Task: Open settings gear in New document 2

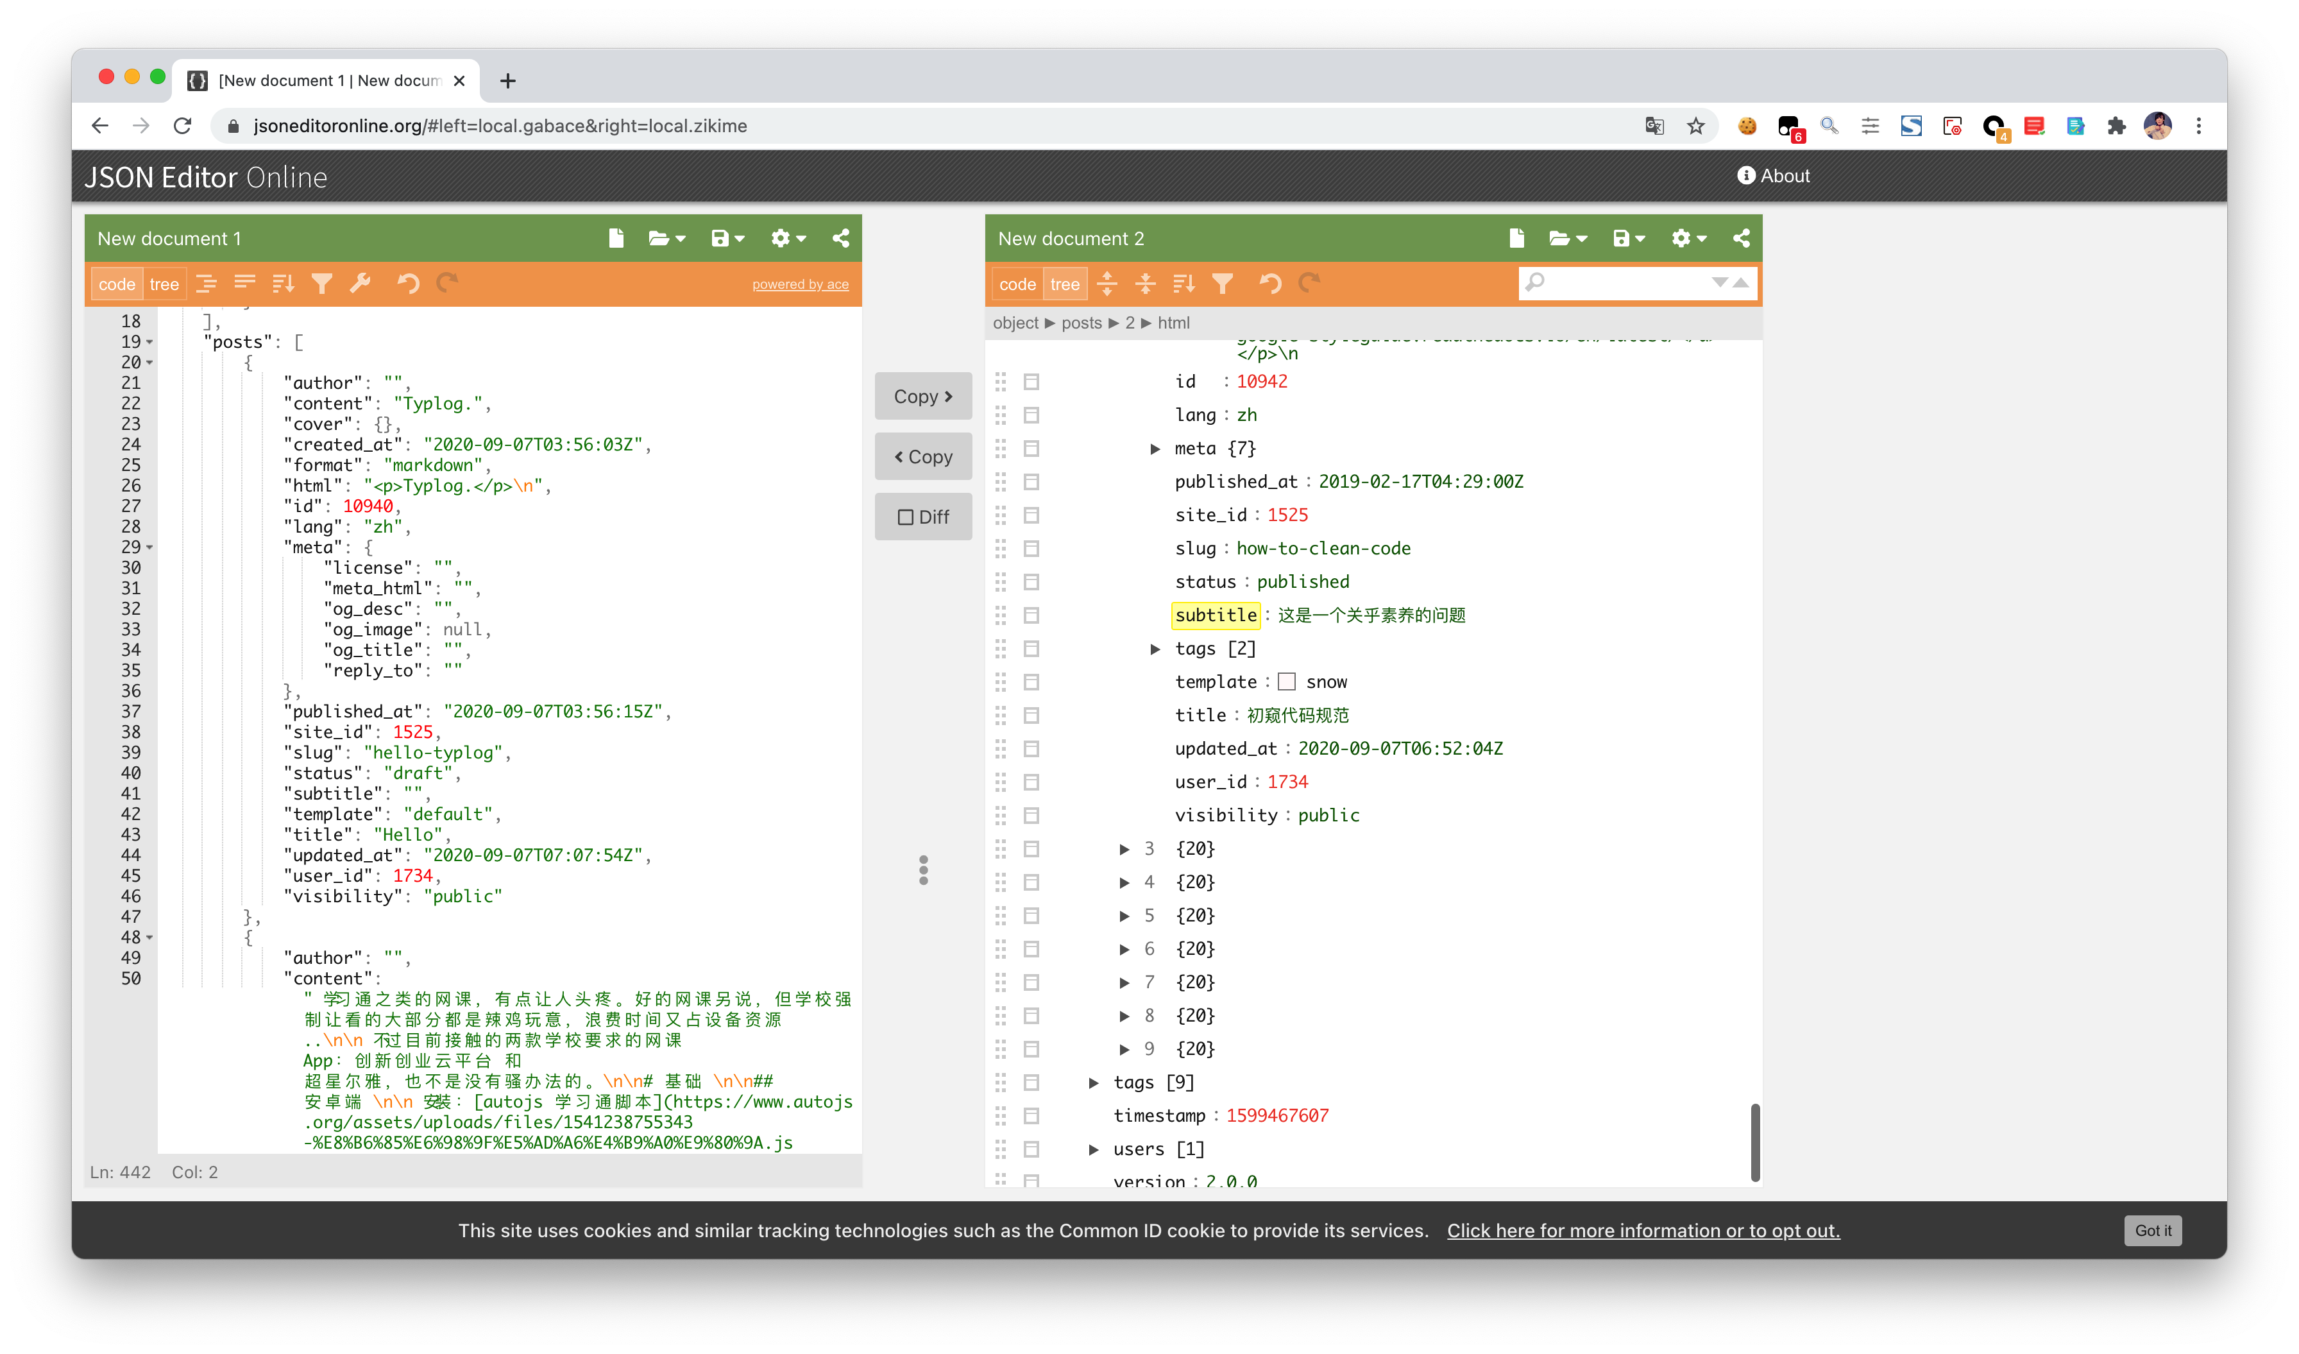Action: click(x=1689, y=238)
